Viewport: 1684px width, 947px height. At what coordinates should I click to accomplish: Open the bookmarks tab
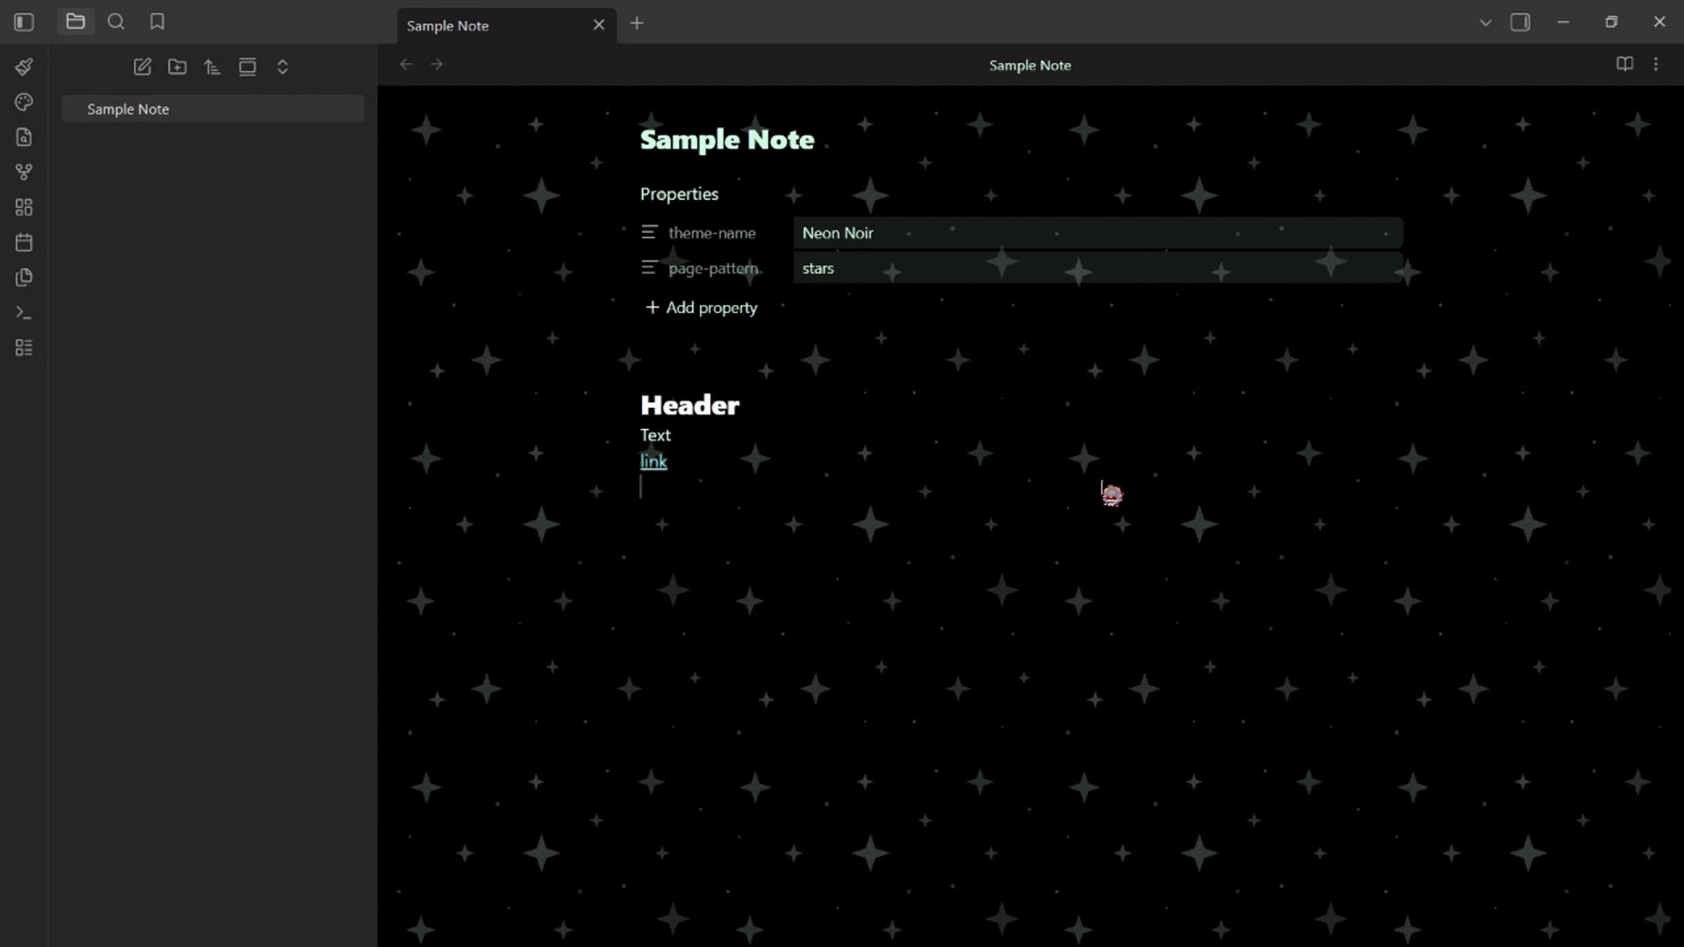click(x=157, y=22)
